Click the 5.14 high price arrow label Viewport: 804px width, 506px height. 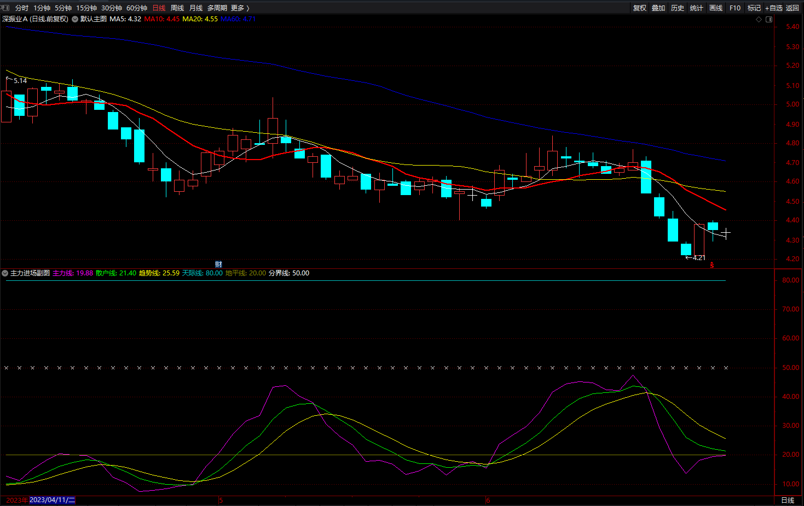click(x=17, y=80)
